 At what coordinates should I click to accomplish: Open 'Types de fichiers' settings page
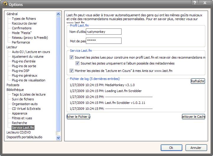24,19
